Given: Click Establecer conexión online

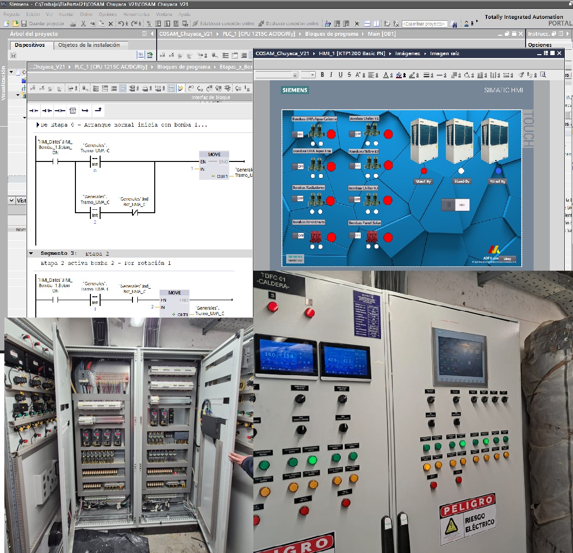Looking at the screenshot, I should 223,24.
